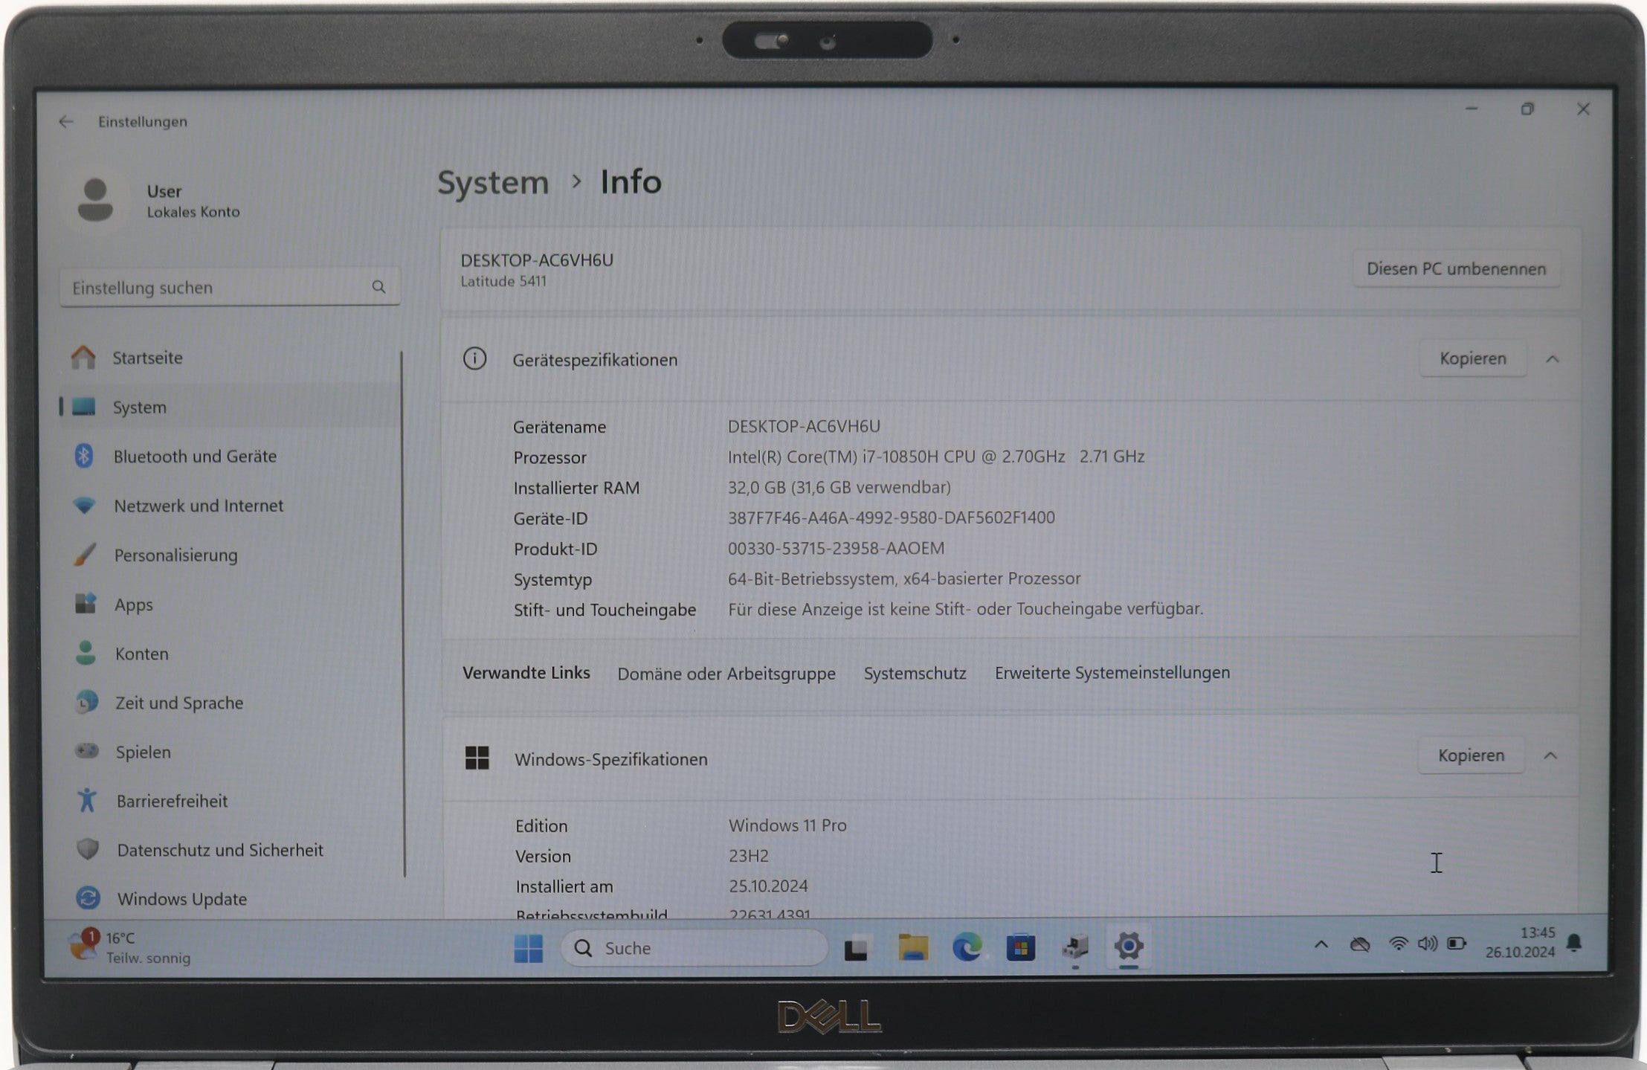Collapse the Windows-Spezifikationen section

1552,755
